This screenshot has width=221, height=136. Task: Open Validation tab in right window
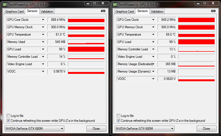click(157, 11)
